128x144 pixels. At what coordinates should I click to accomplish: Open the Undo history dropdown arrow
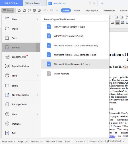coord(48,11)
